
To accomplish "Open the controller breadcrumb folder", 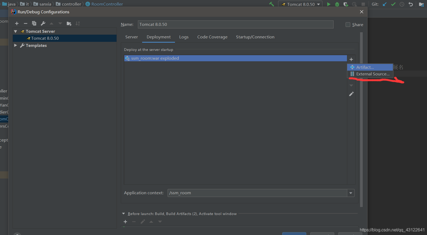I will tap(69, 4).
